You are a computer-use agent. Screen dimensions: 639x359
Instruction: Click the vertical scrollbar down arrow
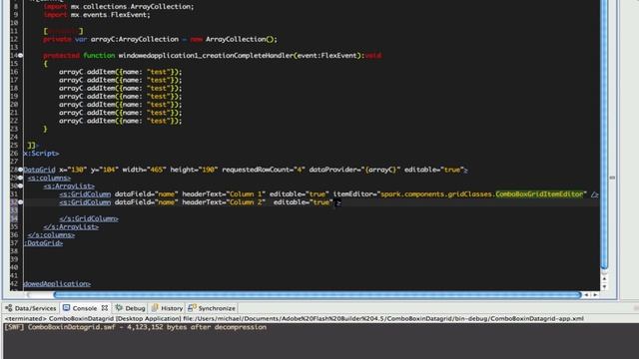point(604,286)
